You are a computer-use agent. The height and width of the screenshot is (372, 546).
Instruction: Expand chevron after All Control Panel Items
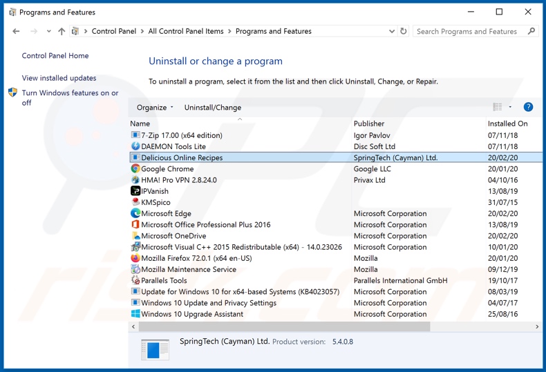(x=229, y=31)
